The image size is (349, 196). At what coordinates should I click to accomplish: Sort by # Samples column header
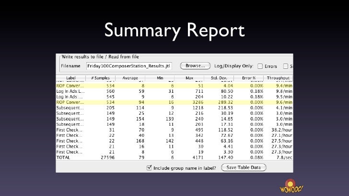tap(100, 78)
